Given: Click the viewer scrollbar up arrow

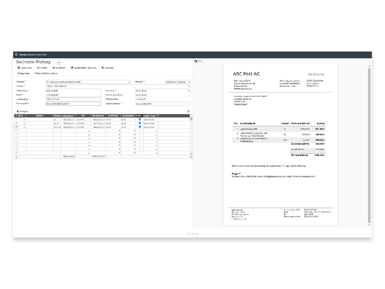Looking at the screenshot, I should (369, 66).
